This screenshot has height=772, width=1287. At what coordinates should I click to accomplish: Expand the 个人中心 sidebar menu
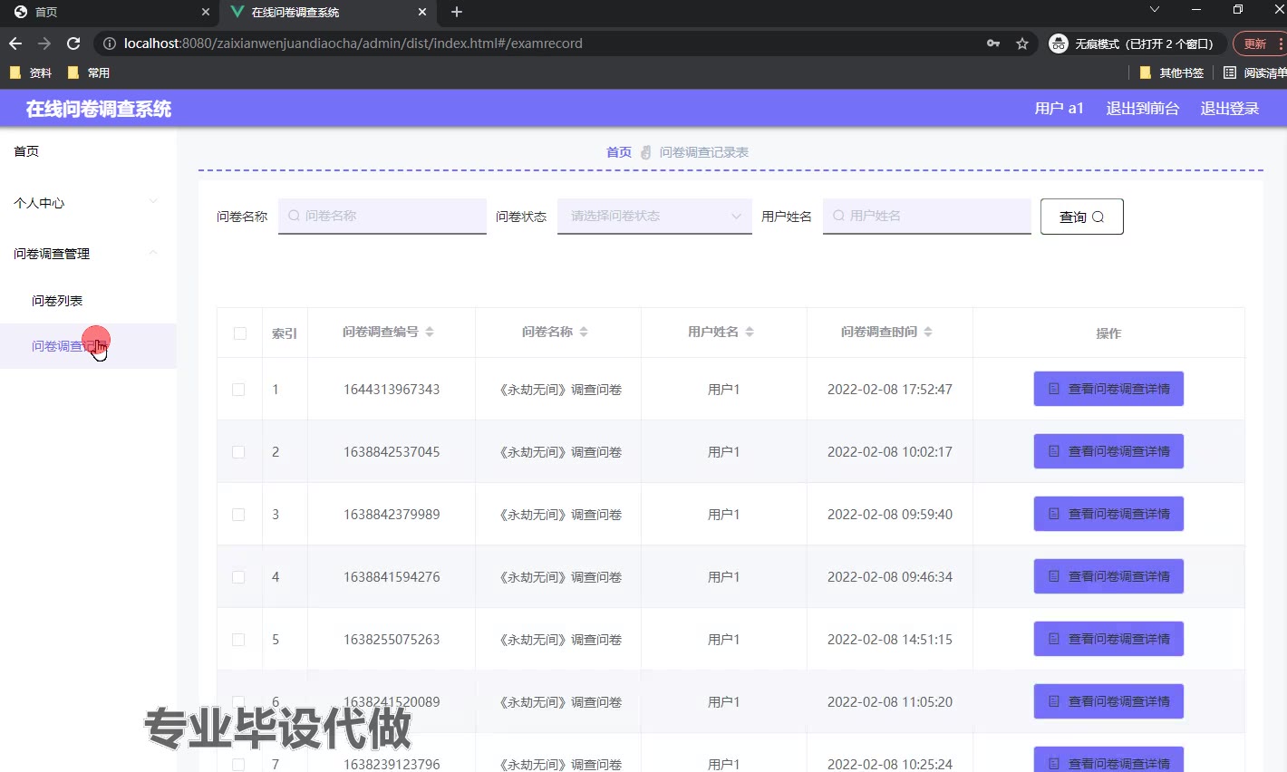click(x=86, y=203)
